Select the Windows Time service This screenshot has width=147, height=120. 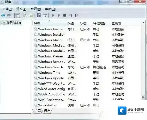tap(79, 72)
